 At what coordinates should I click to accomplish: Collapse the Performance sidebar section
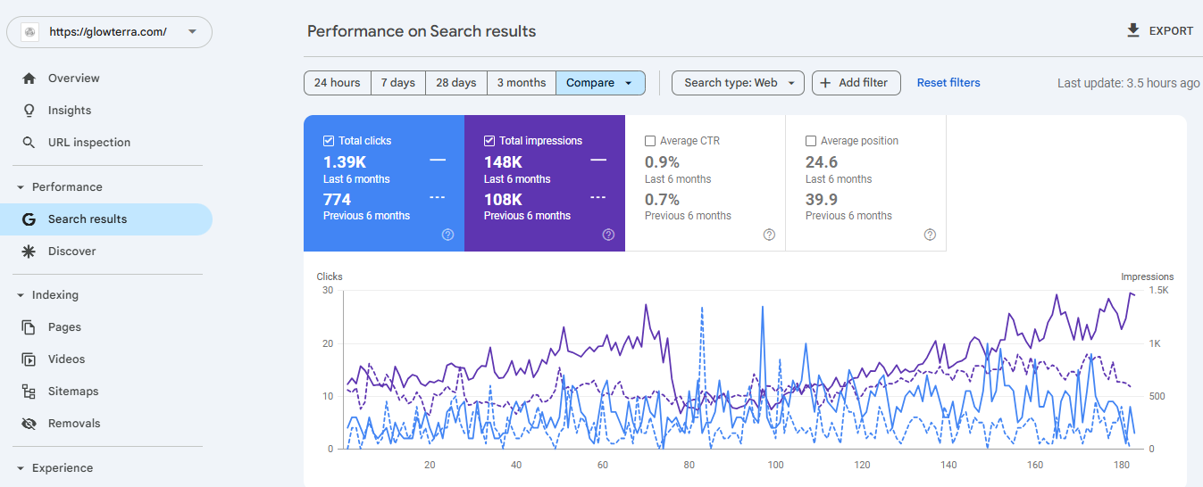point(21,187)
